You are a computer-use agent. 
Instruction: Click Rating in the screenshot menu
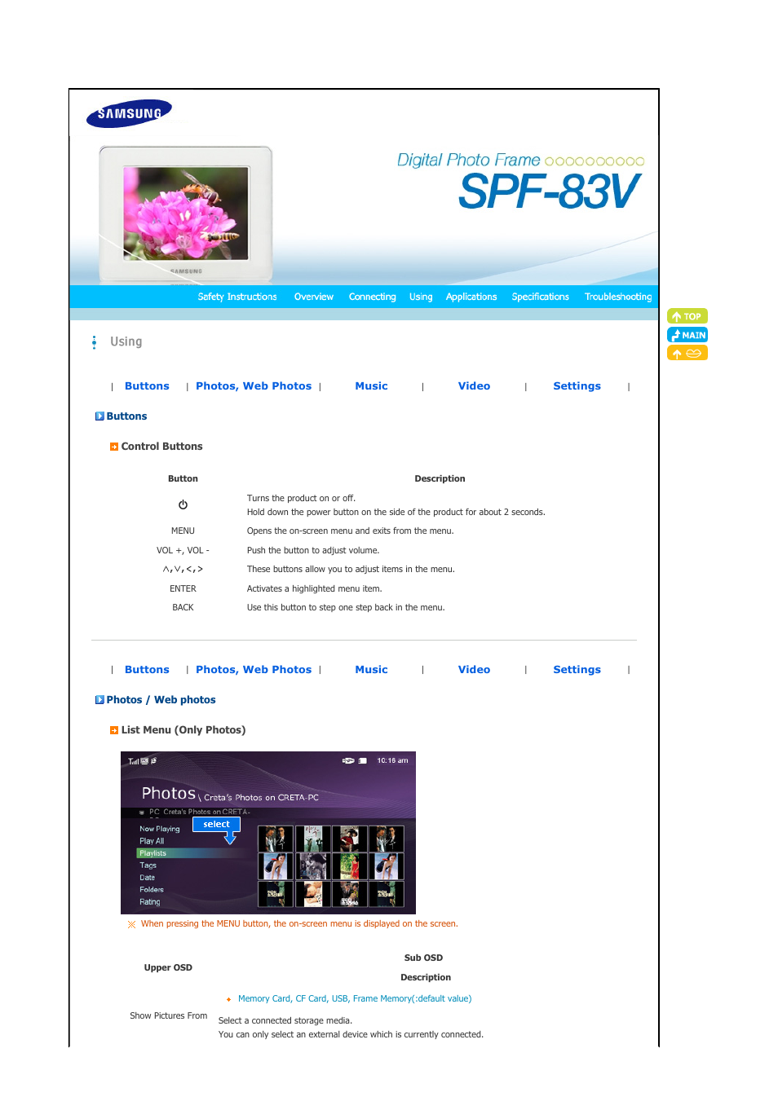150,902
